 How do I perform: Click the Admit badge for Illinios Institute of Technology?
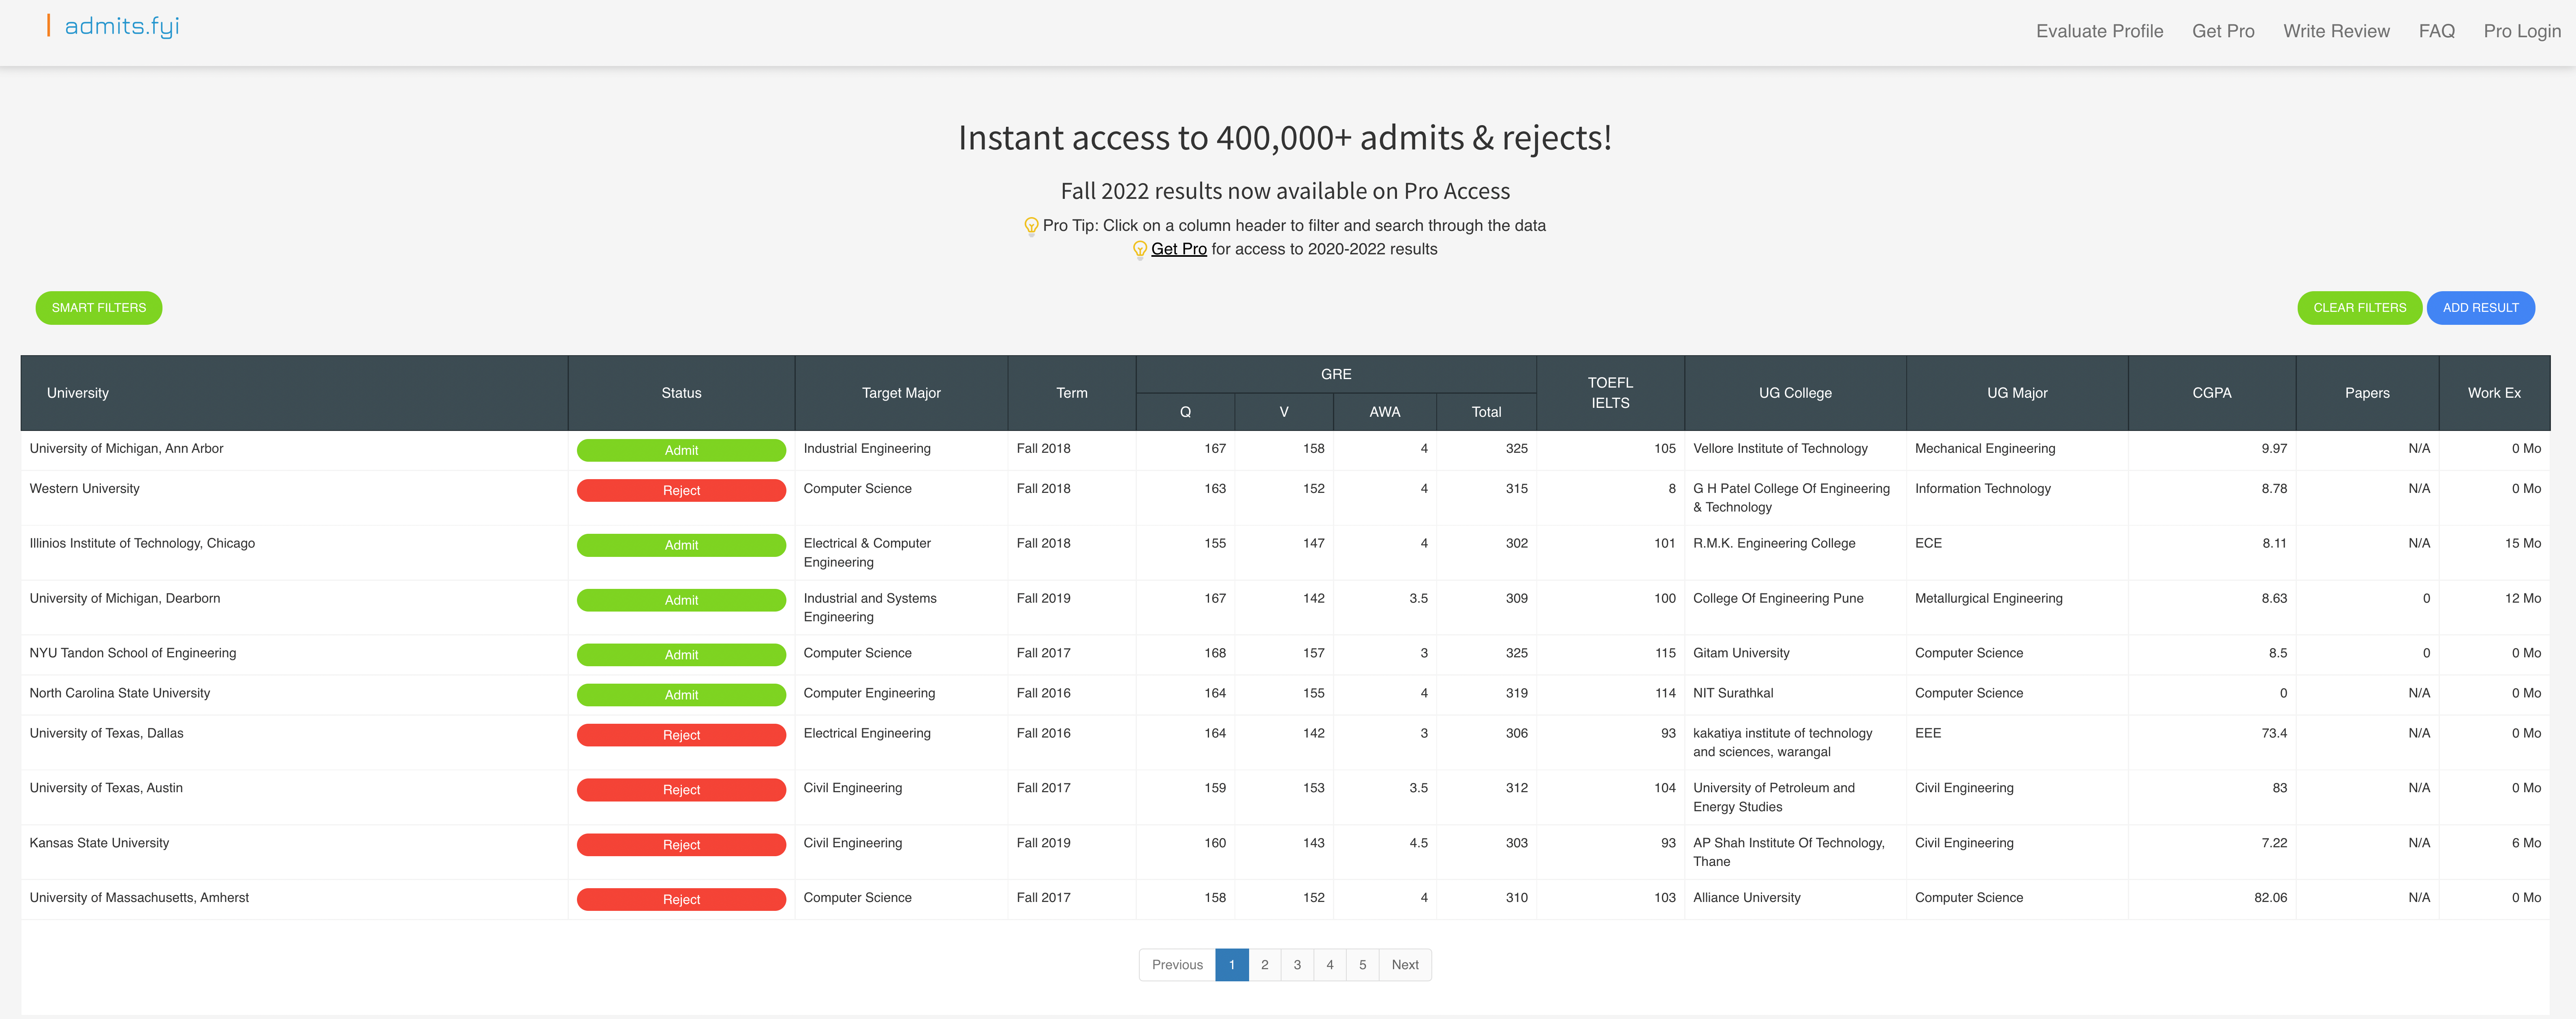tap(681, 545)
